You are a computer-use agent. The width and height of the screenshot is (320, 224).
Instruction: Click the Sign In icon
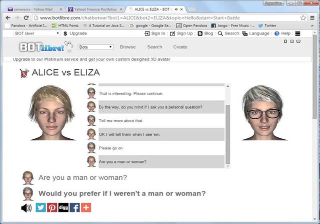(147, 34)
